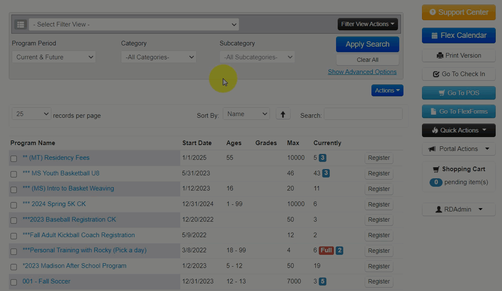Open the Flex Calendar

459,35
